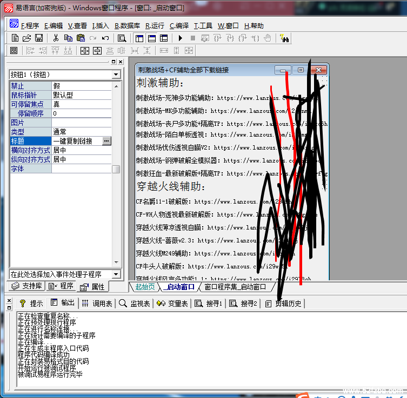Image resolution: width=407 pixels, height=398 pixels.
Task: Click the Redo arrow icon
Action: [93, 38]
